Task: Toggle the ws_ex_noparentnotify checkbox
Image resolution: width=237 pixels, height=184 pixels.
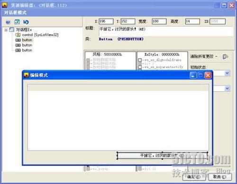Action: point(140,67)
